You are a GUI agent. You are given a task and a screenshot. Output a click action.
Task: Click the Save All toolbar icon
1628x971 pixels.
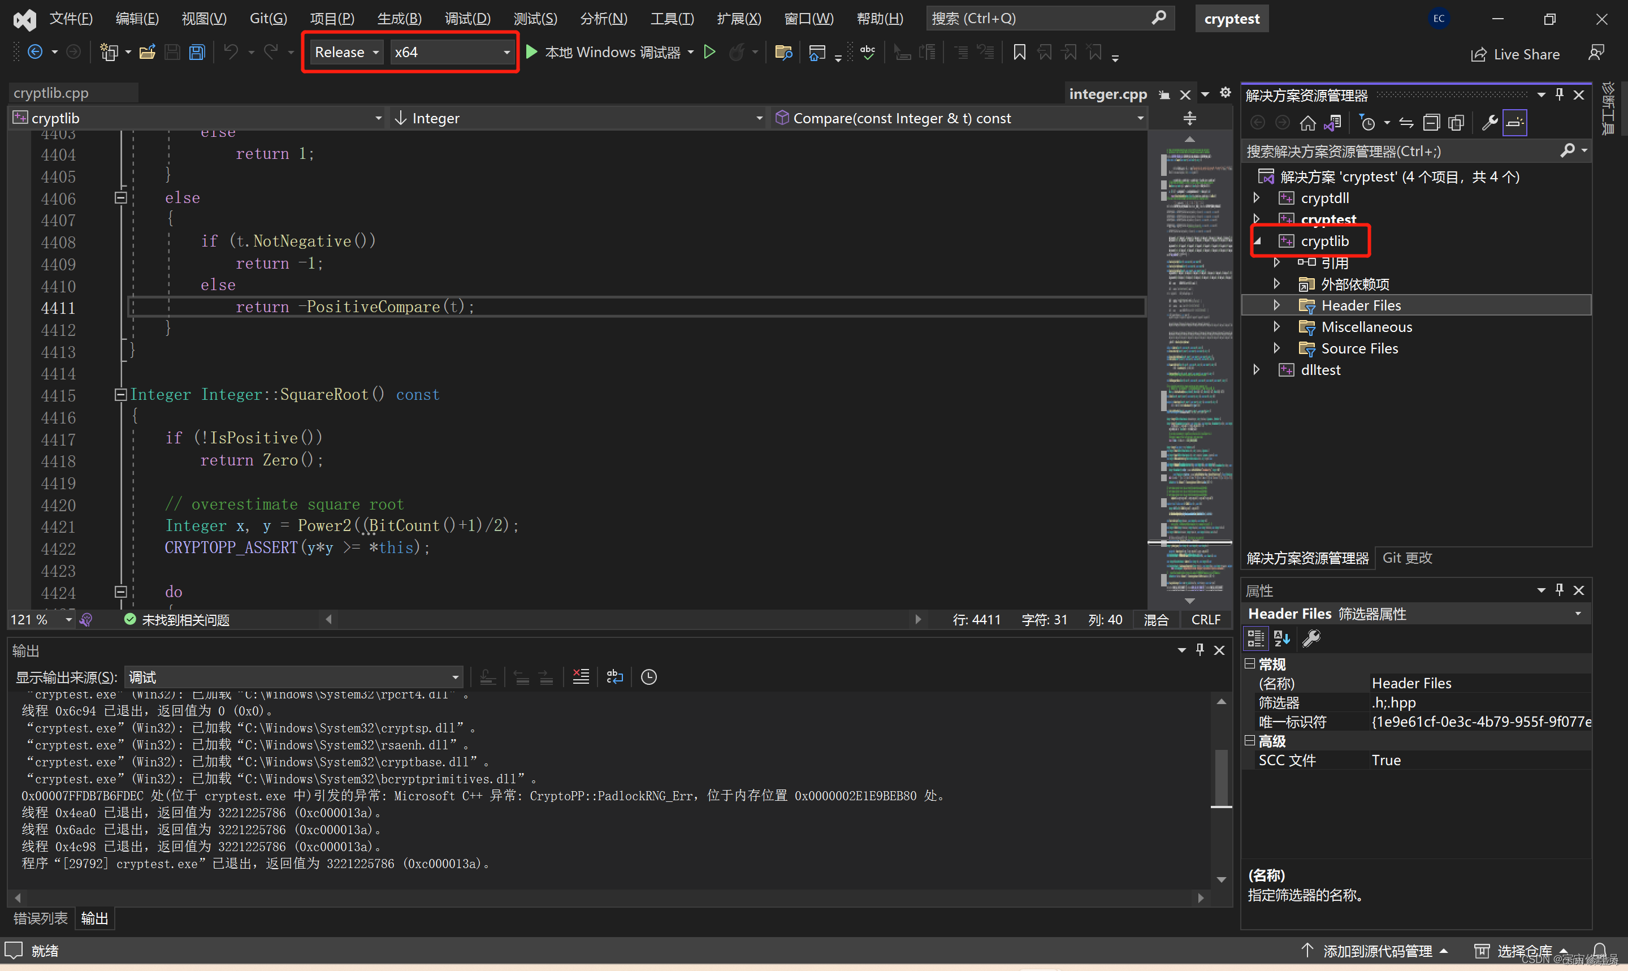[197, 53]
